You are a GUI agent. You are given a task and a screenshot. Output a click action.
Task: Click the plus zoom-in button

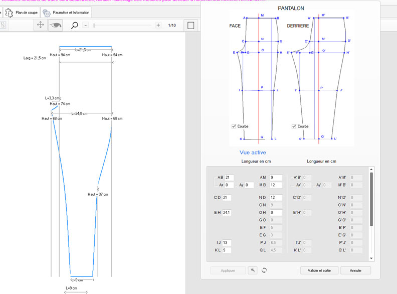click(158, 25)
